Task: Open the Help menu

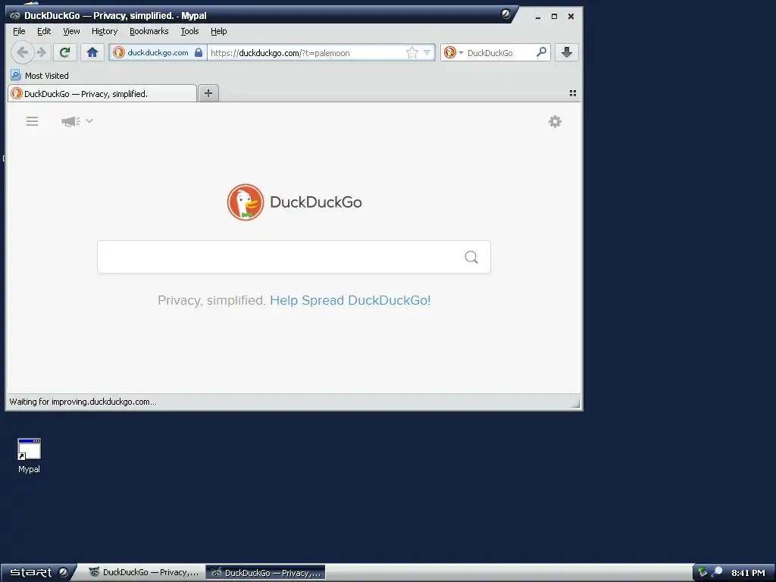Action: [x=219, y=31]
